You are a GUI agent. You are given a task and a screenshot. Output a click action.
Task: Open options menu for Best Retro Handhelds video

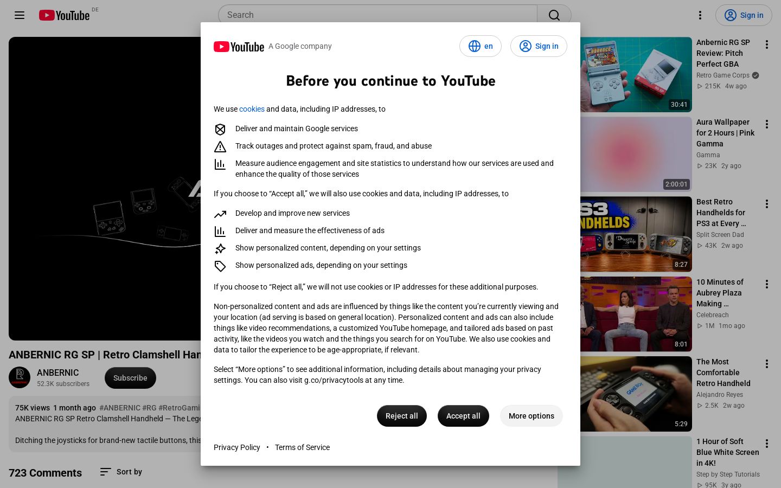[767, 204]
